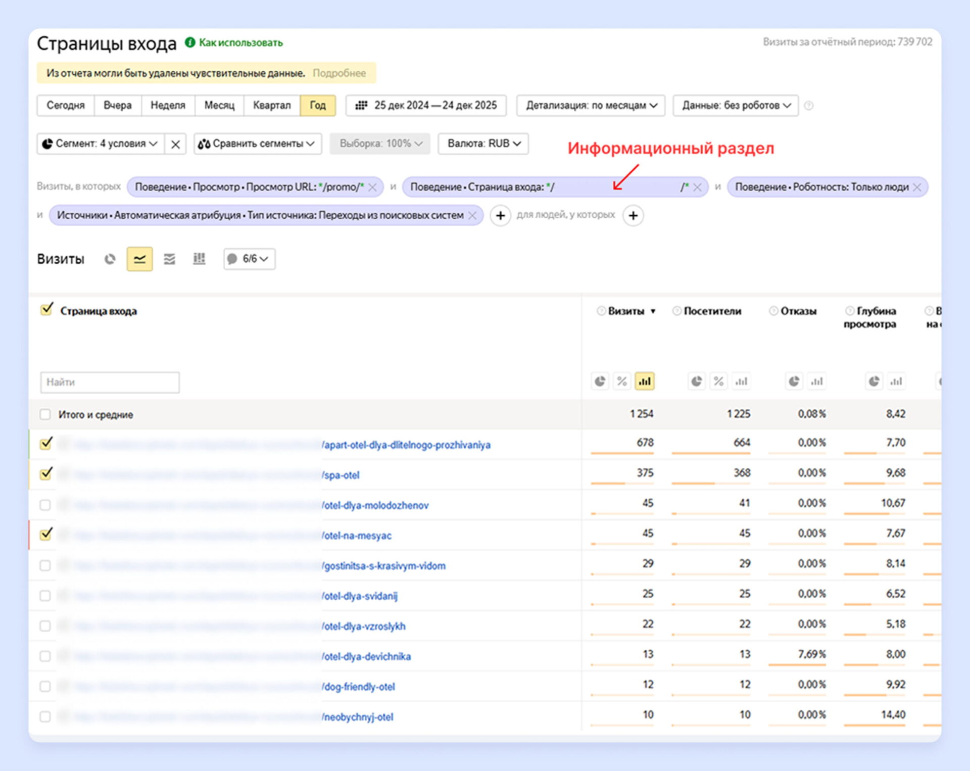Select the Квартал period tab
Viewport: 970px width, 771px height.
pyautogui.click(x=272, y=106)
